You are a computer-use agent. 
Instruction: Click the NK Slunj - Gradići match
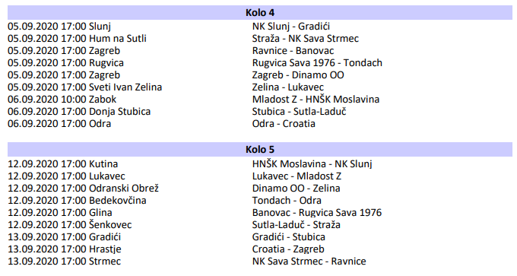coord(290,27)
